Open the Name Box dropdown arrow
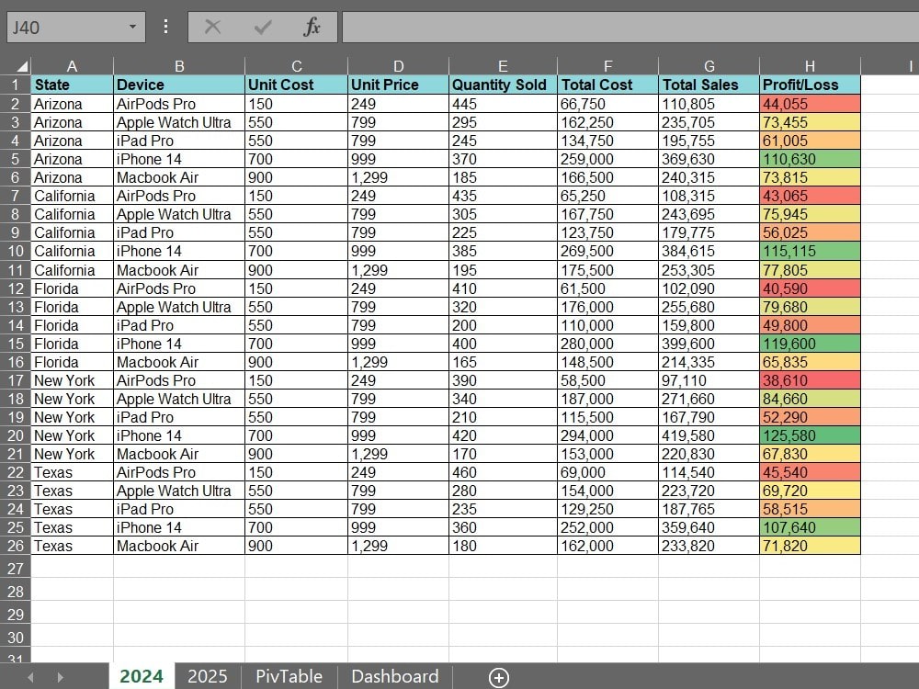The height and width of the screenshot is (689, 919). point(132,27)
